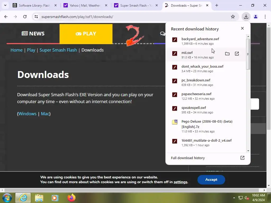271x203 pixels.
Task: Open the NEWS menu section
Action: coord(33,34)
